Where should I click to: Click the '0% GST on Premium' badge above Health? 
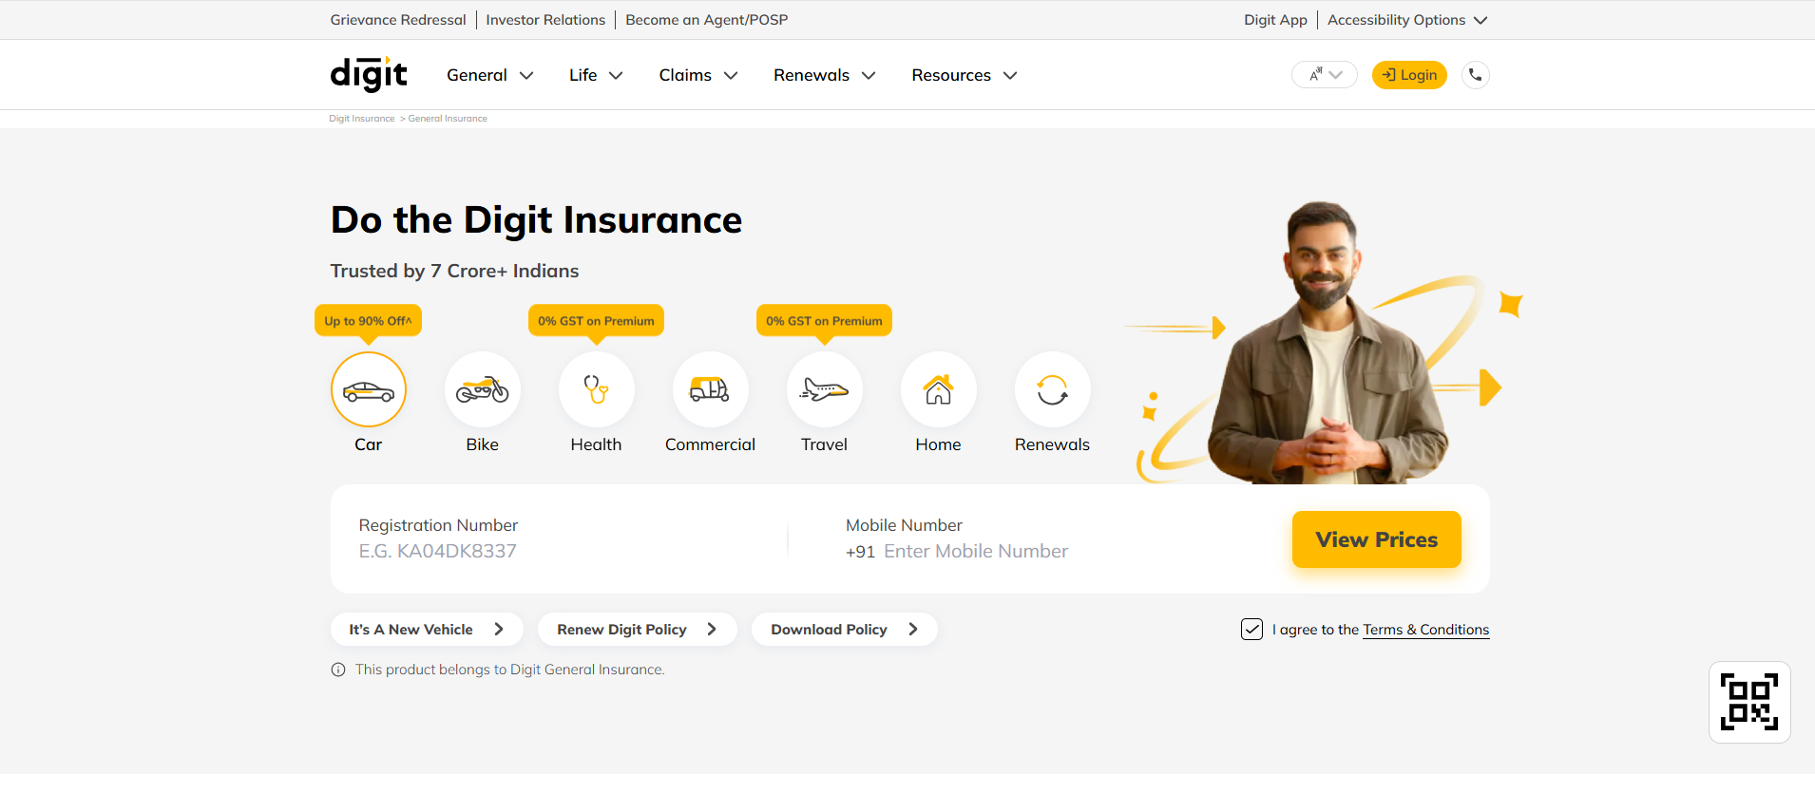tap(596, 321)
